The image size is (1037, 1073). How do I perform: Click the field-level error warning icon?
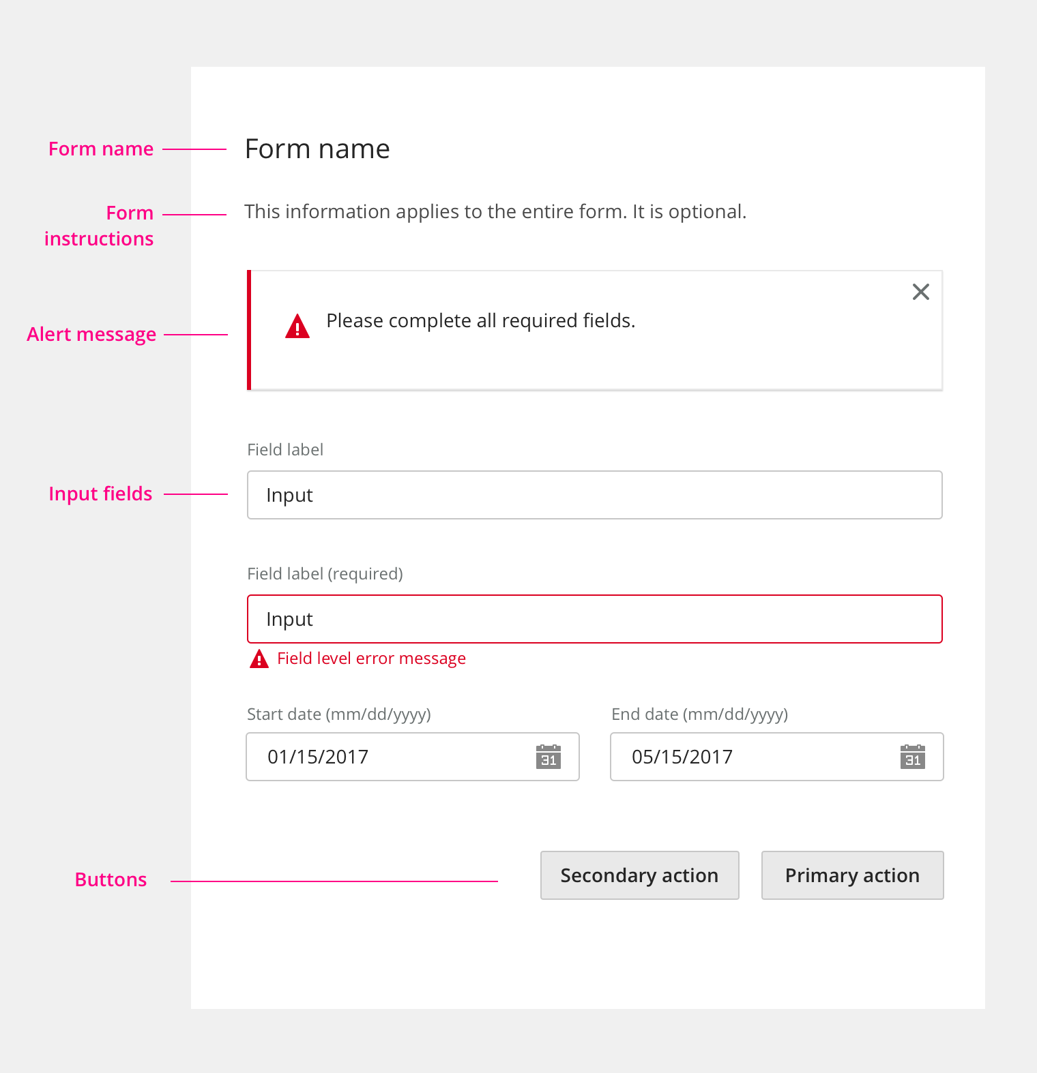coord(259,659)
